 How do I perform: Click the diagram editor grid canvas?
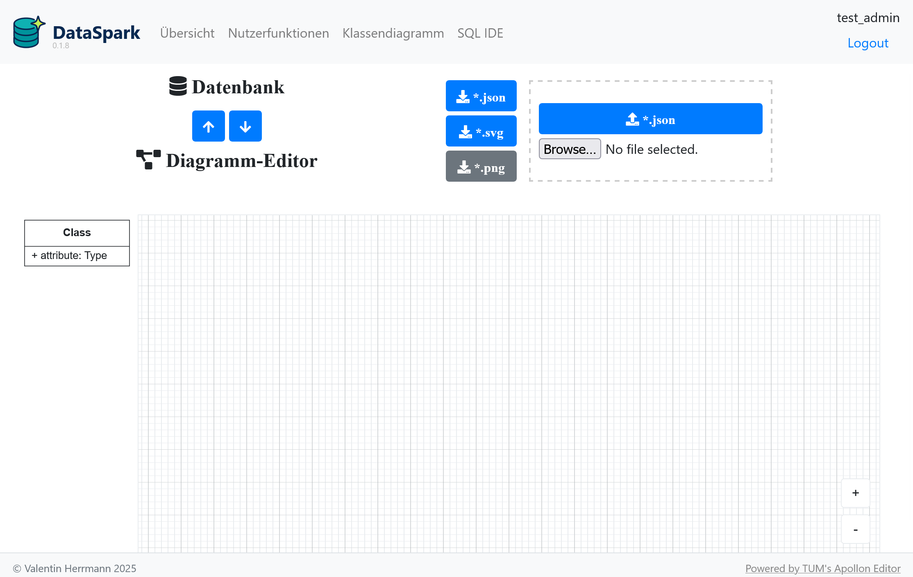pos(509,383)
